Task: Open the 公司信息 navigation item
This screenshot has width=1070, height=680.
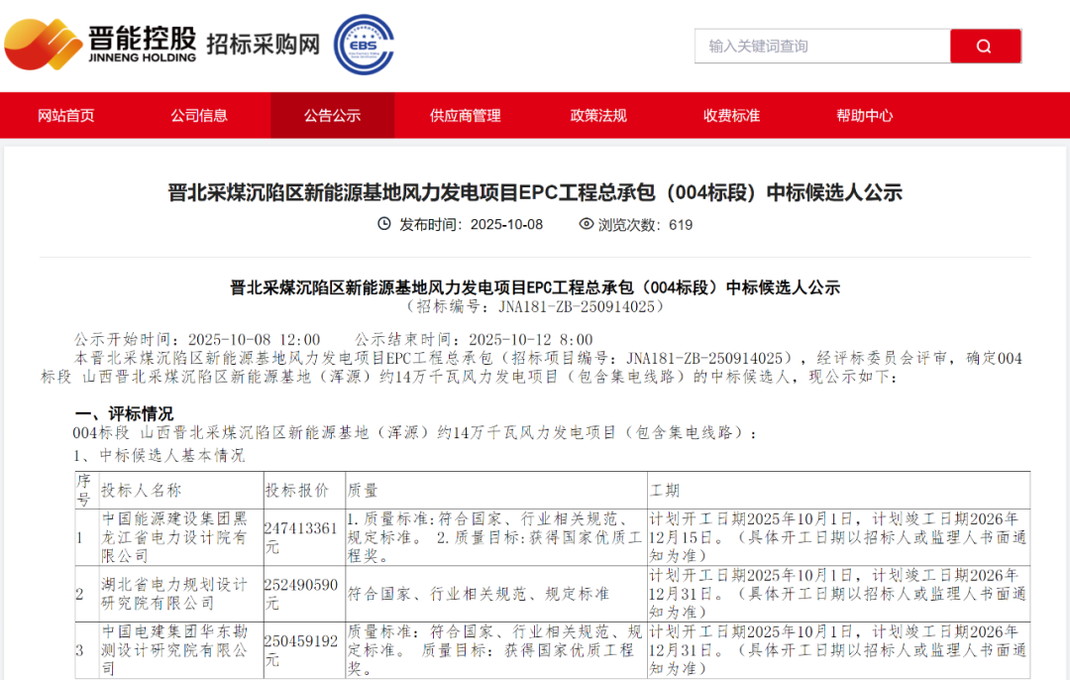Action: click(199, 115)
